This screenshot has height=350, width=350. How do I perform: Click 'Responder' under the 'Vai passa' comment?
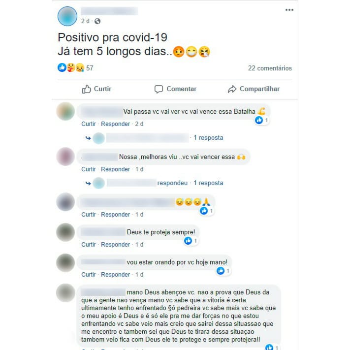(x=115, y=124)
